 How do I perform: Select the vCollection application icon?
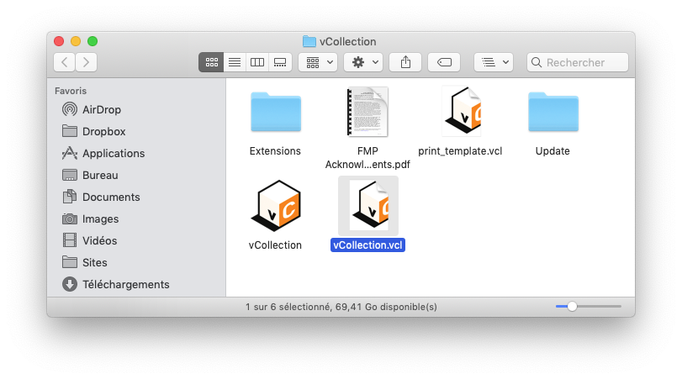(276, 205)
